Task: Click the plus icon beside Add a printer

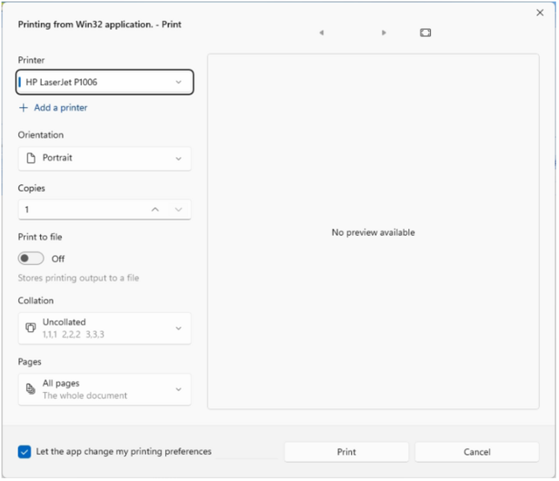Action: click(x=23, y=108)
